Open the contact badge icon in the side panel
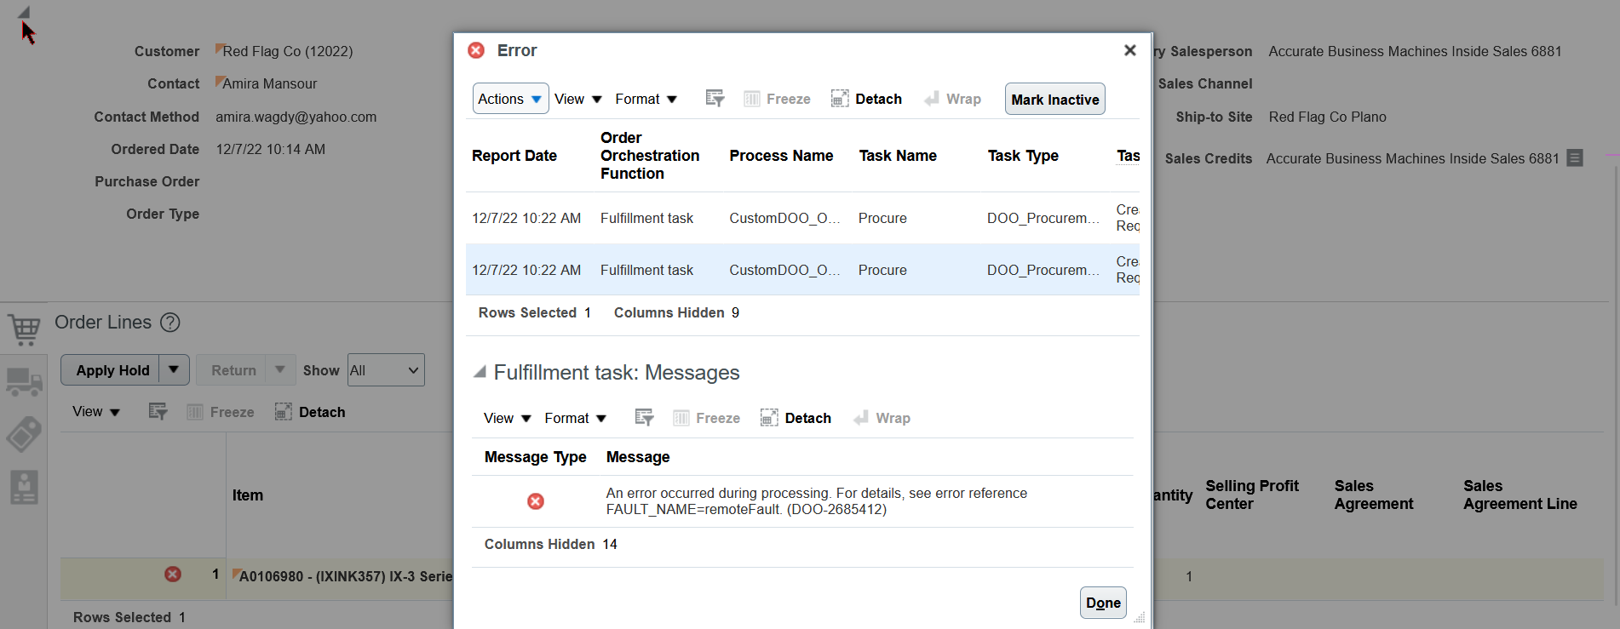1620x629 pixels. pos(24,488)
